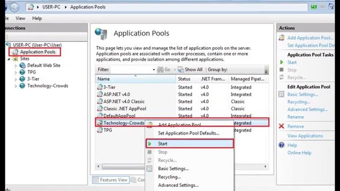Image resolution: width=340 pixels, height=191 pixels.
Task: Click the Status column header
Action: (187, 79)
